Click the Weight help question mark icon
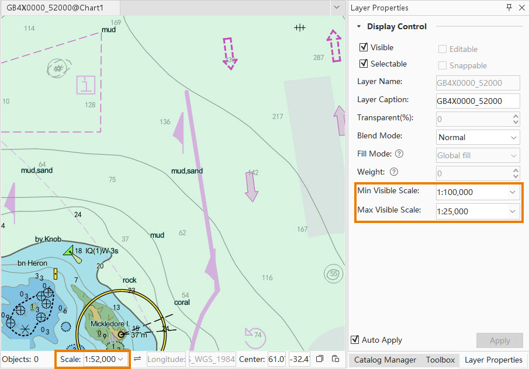The image size is (529, 369). click(x=393, y=172)
